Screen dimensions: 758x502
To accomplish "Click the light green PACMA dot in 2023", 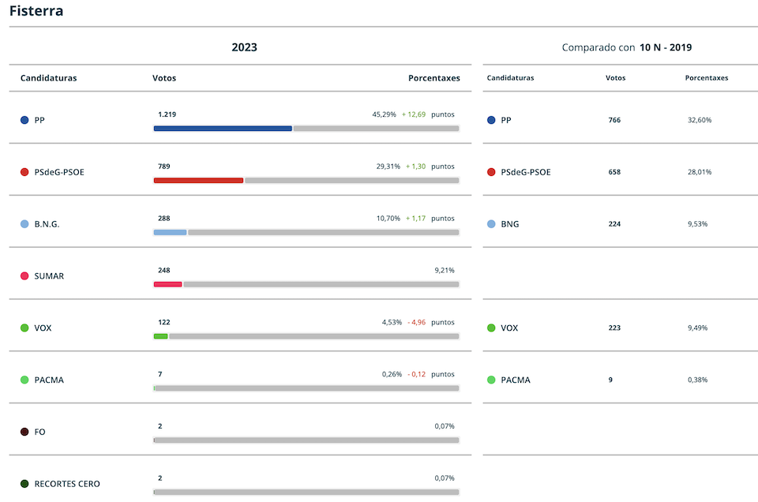I will [24, 380].
